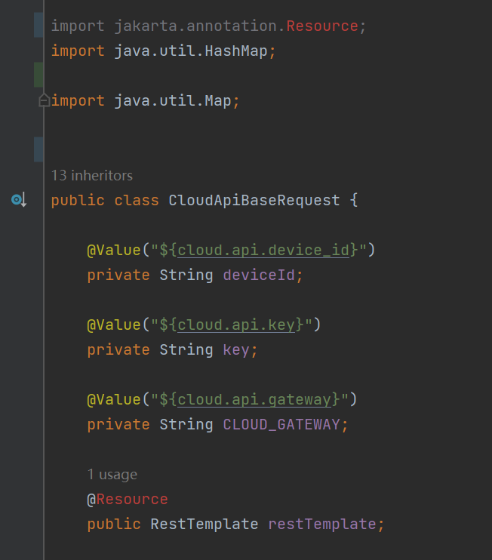Click the red Resource import name
Image resolution: width=492 pixels, height=560 pixels.
coord(322,26)
